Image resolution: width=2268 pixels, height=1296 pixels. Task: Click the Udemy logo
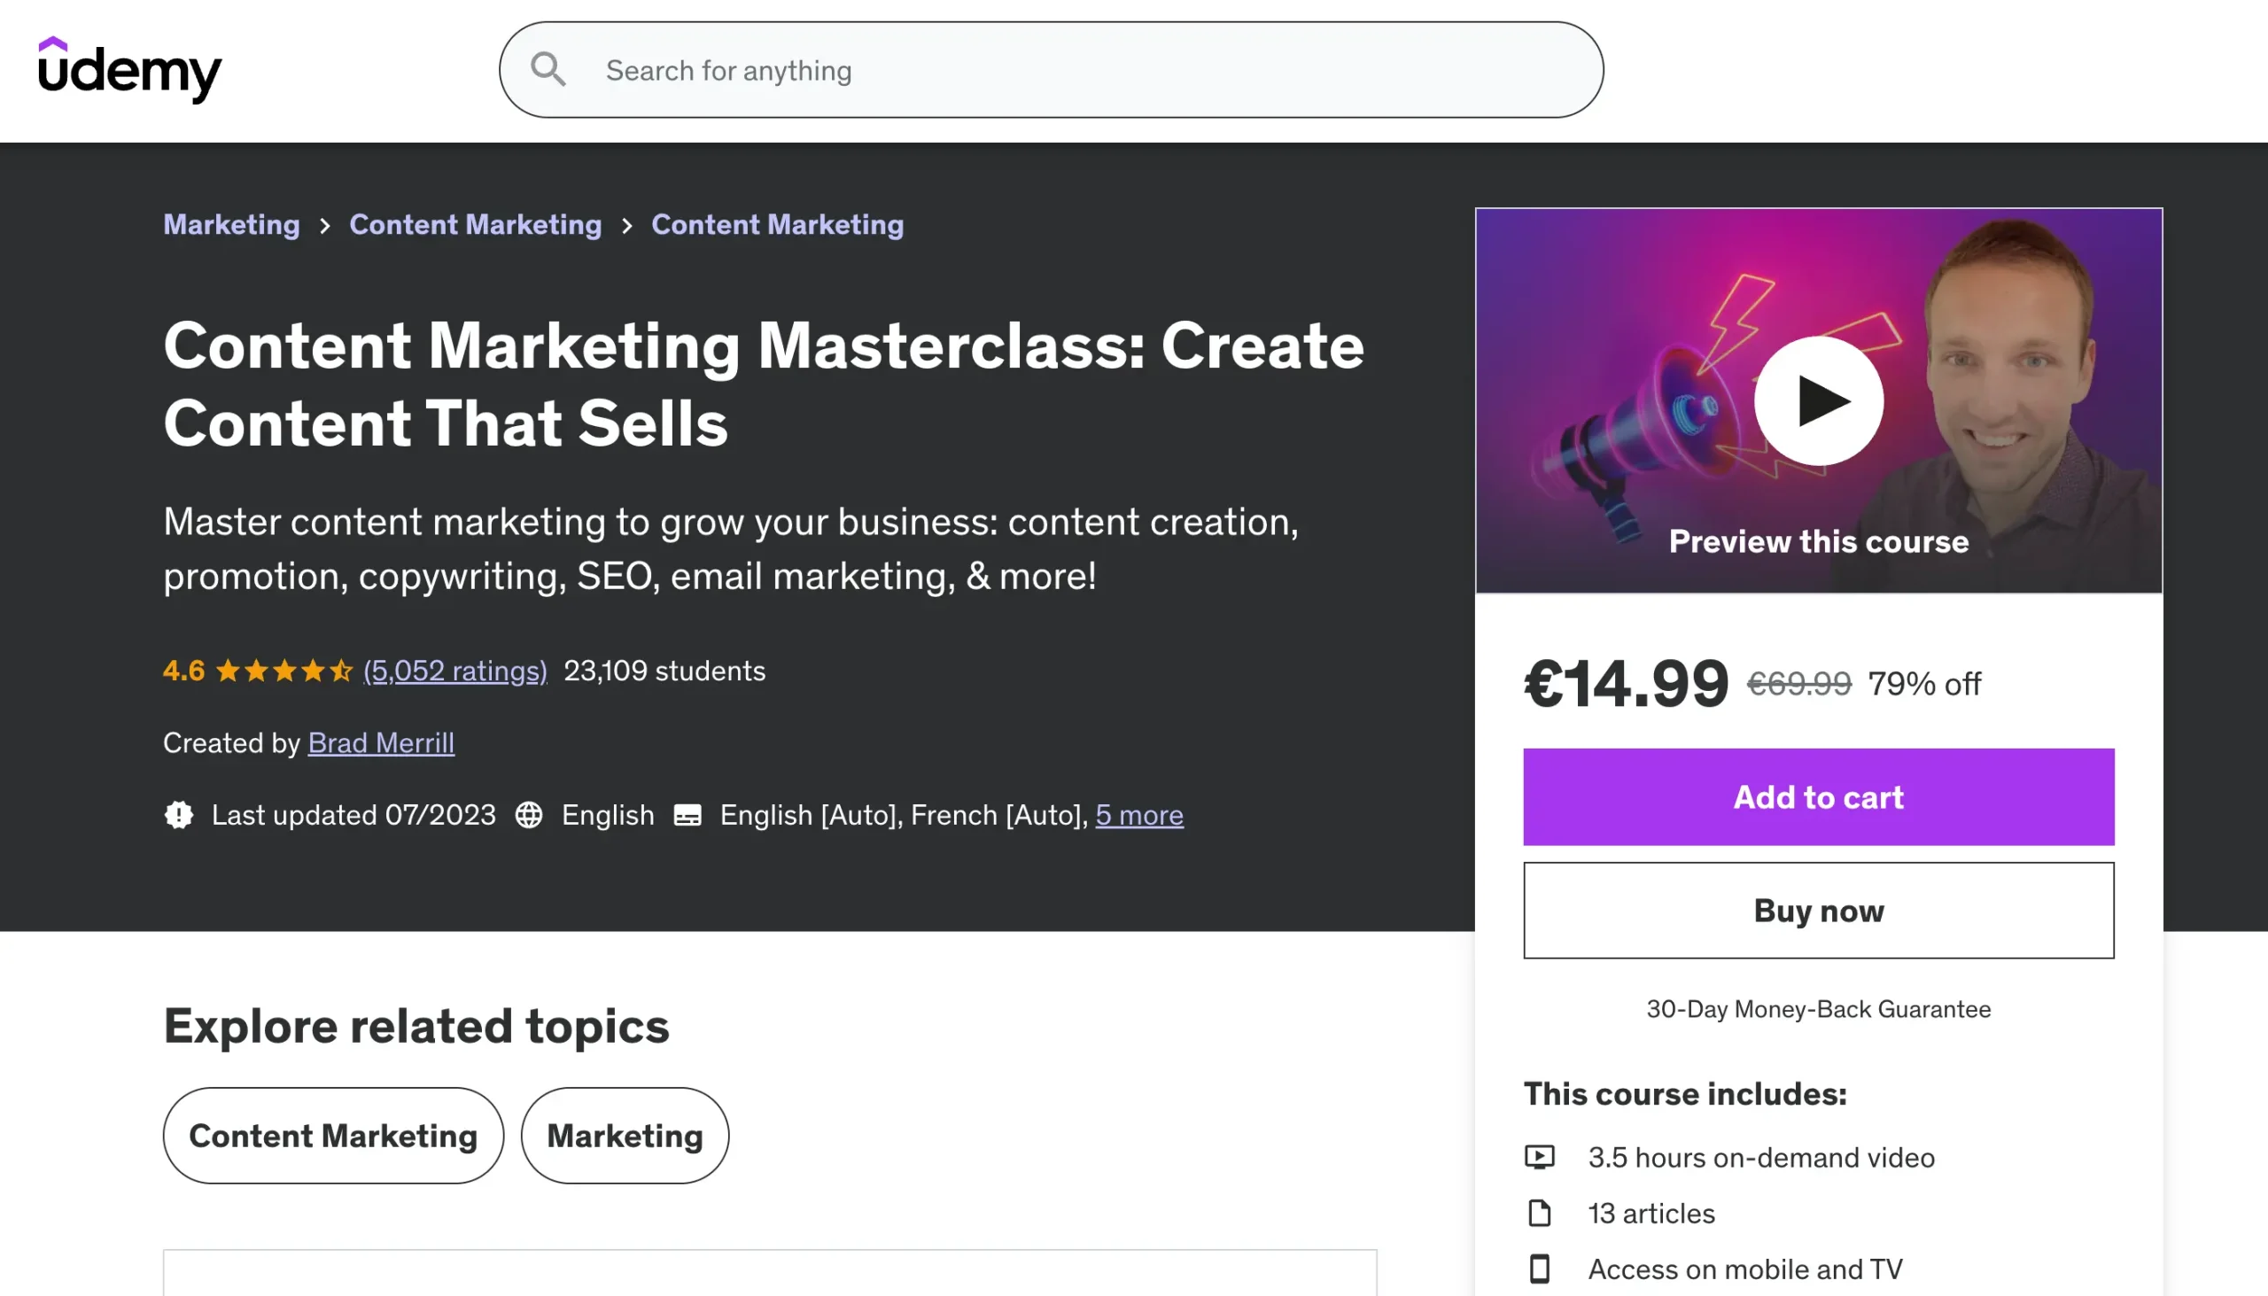coord(129,69)
